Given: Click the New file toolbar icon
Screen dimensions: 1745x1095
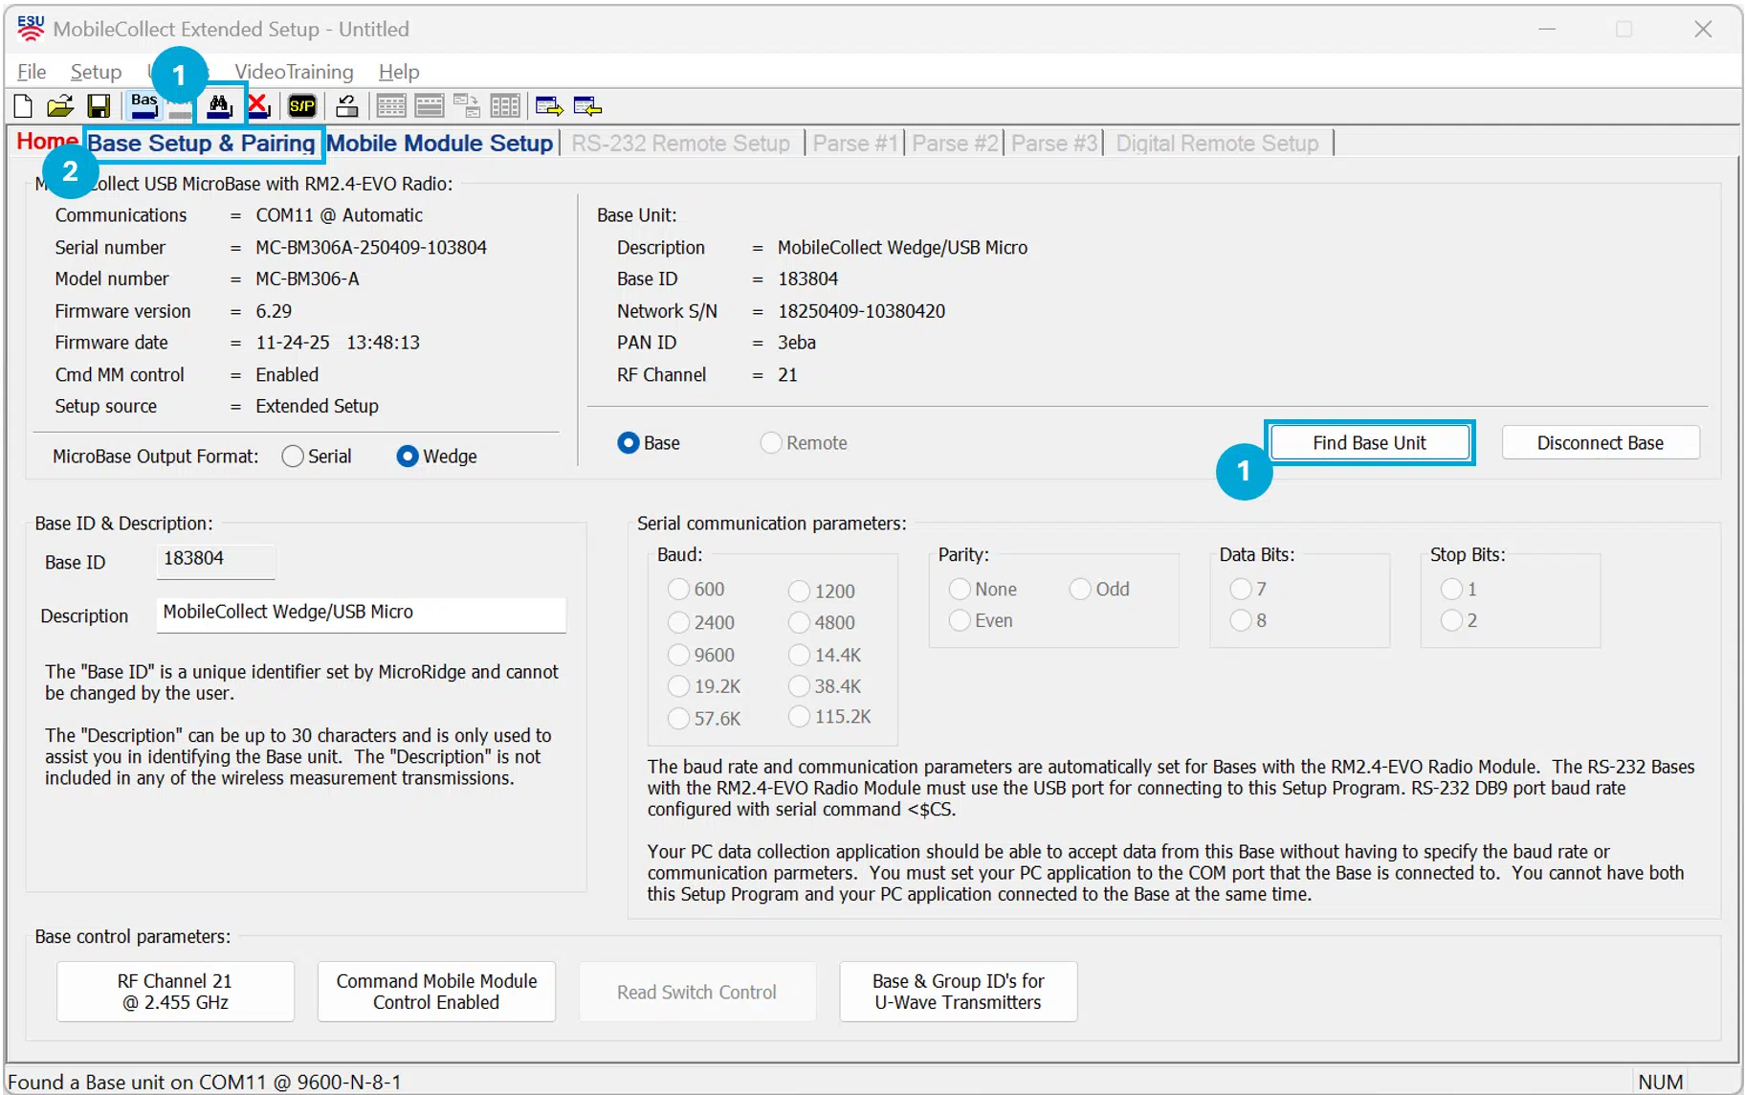Looking at the screenshot, I should [x=23, y=106].
